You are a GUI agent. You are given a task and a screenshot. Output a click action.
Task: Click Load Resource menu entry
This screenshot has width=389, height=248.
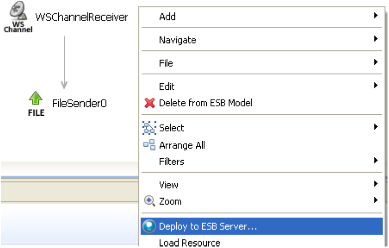[x=189, y=243]
